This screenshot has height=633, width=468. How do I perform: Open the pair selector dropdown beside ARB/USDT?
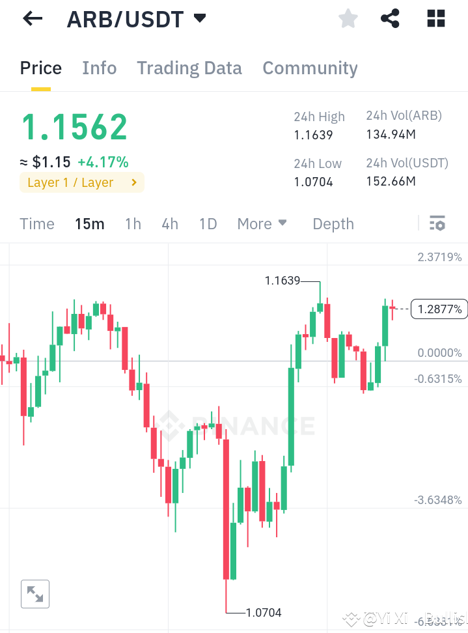coord(200,18)
